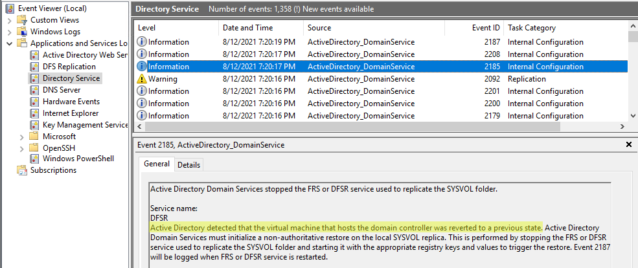
Task: Expand the OpenSSH folder node
Action: tap(22, 149)
